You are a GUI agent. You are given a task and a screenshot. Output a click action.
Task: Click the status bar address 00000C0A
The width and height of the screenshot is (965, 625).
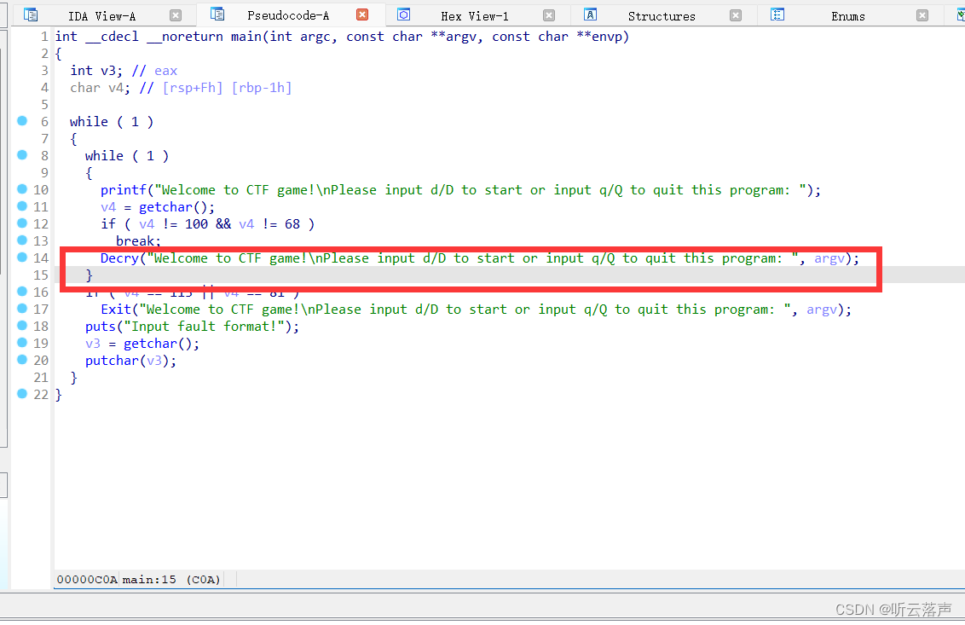tap(86, 579)
